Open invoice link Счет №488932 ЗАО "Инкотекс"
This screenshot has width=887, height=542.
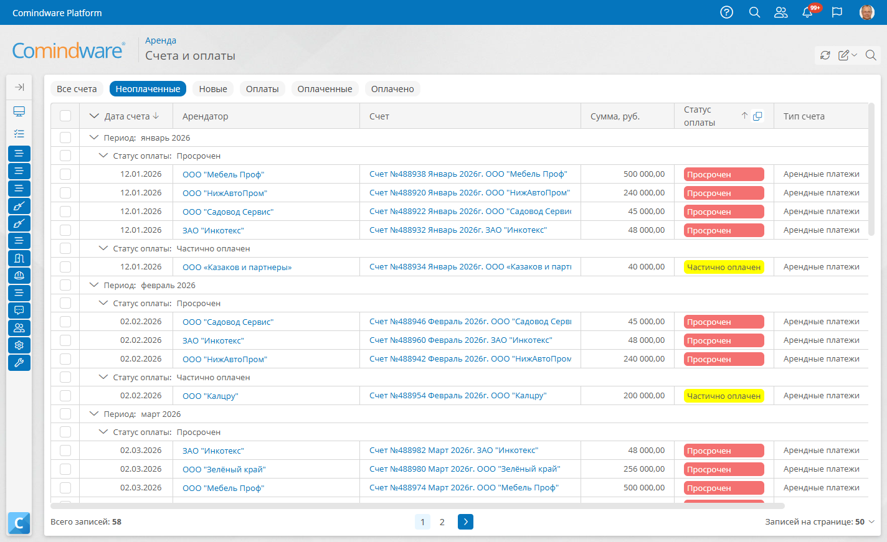458,230
